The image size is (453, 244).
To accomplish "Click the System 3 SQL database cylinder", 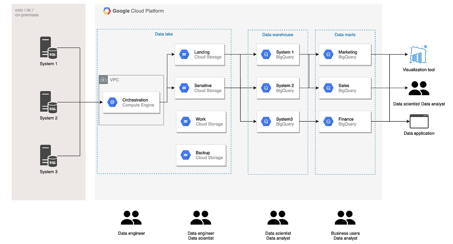I will coord(52,161).
